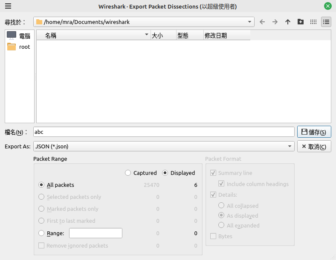This screenshot has height=260, width=336.
Task: Open the hamburger menu in title bar
Action: [x=8, y=6]
